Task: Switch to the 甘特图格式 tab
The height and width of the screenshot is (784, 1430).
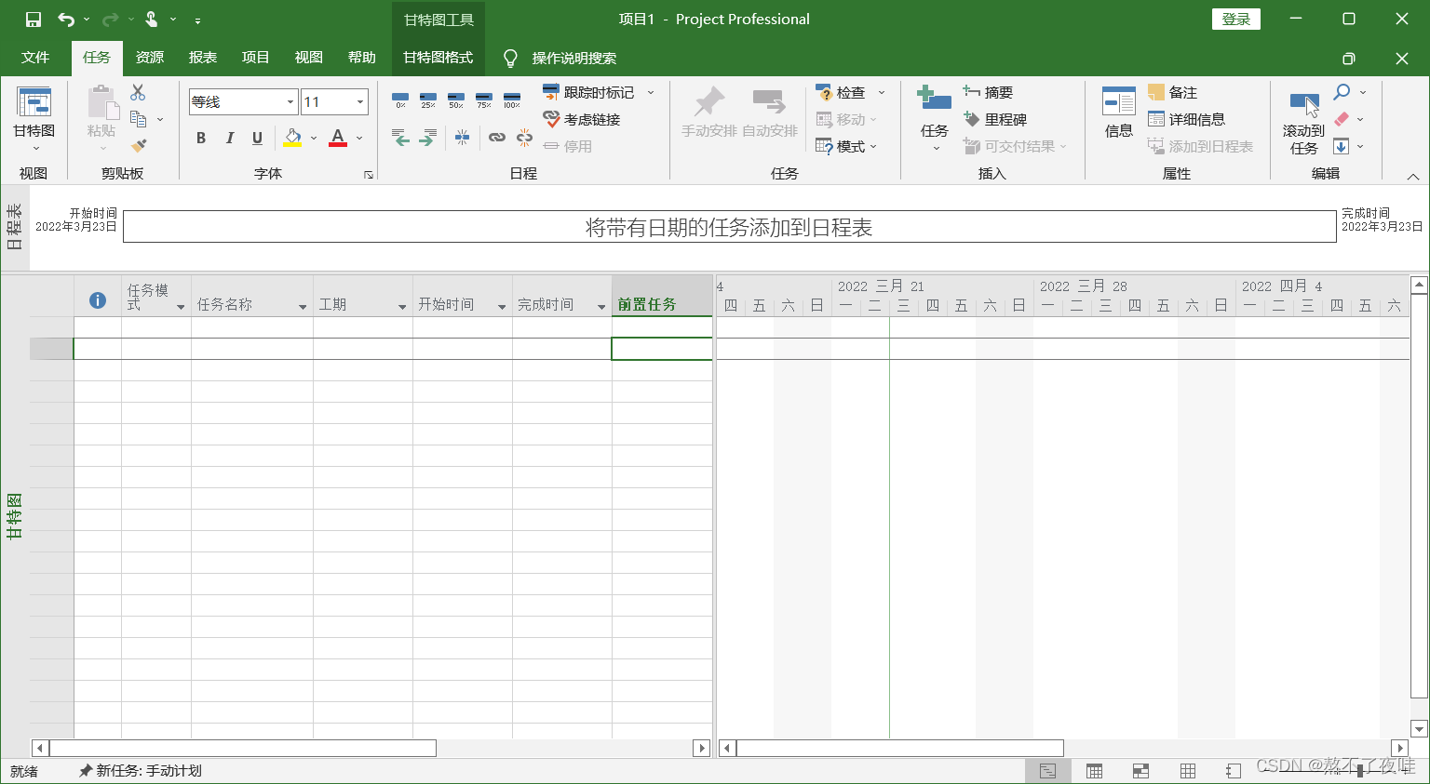Action: [x=438, y=58]
